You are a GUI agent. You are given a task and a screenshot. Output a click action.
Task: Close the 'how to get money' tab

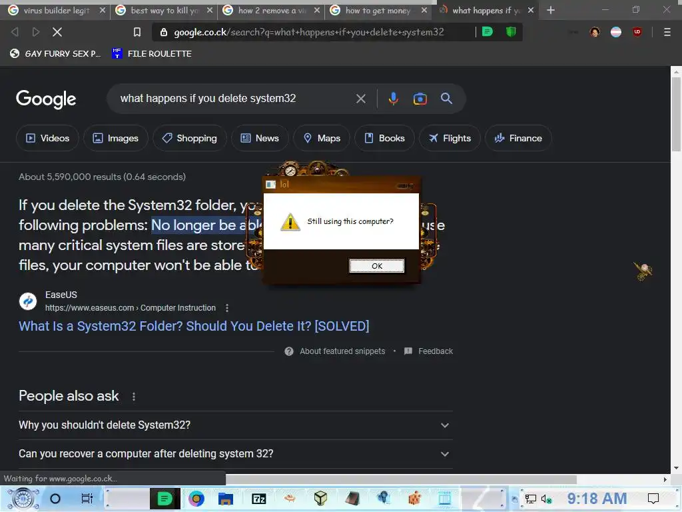click(x=424, y=10)
